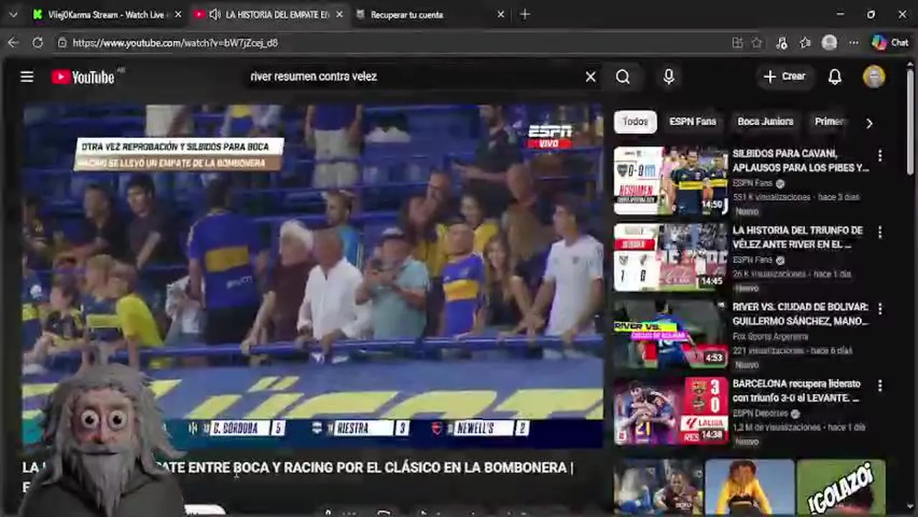Open options for SILBIDOS PARA CAVANI video

pyautogui.click(x=880, y=155)
